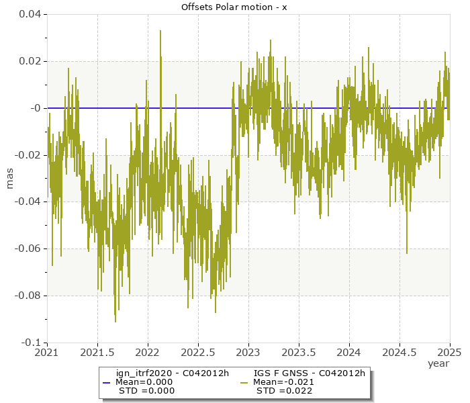Select the IGS F GNSS - C042012h legend entry
470x403 pixels.
(x=309, y=373)
